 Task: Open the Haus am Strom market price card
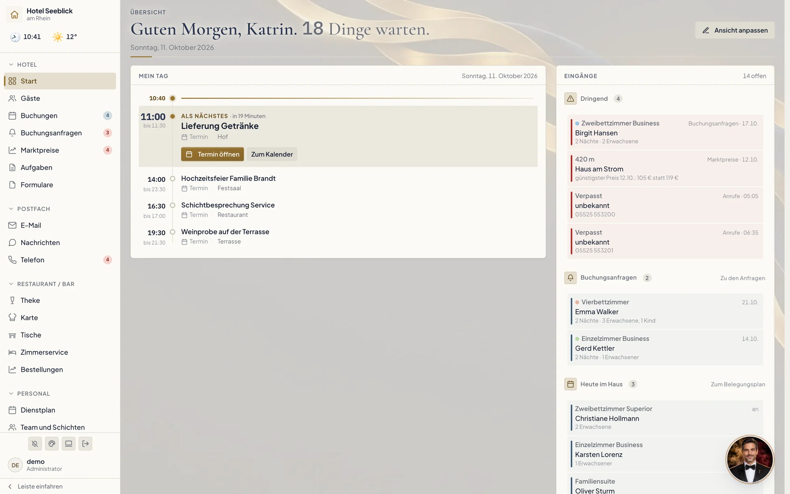665,168
